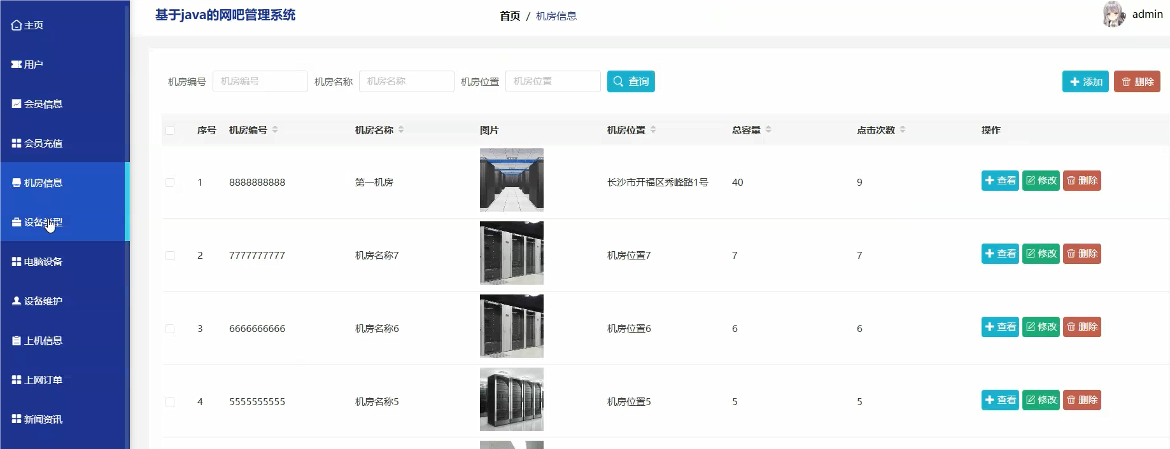Sort by 机房位置 column arrows

653,130
